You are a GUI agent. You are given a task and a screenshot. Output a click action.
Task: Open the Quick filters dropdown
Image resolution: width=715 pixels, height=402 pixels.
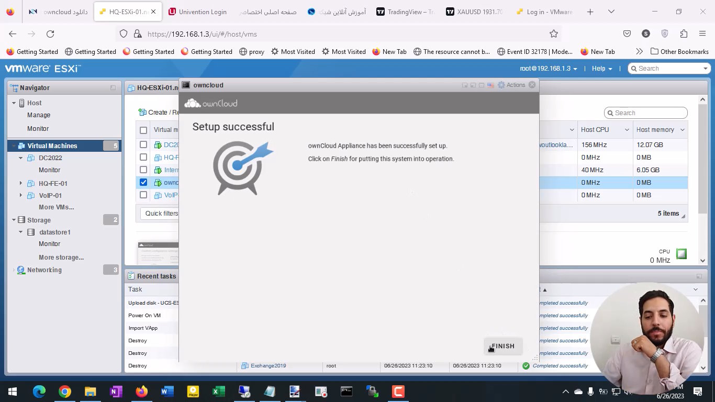coord(160,213)
